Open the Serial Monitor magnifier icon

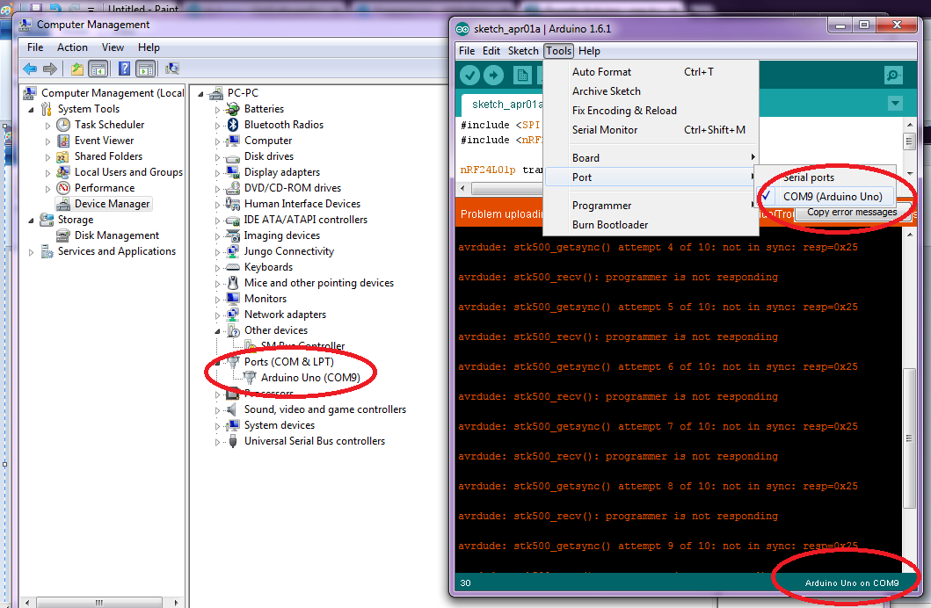pyautogui.click(x=893, y=75)
